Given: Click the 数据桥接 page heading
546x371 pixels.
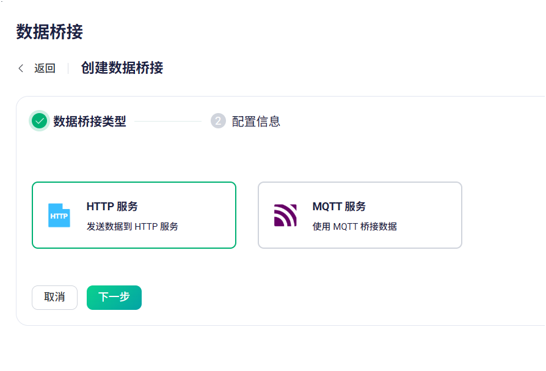Looking at the screenshot, I should point(49,32).
